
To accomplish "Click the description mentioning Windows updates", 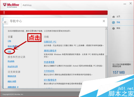I will click(x=74, y=55).
